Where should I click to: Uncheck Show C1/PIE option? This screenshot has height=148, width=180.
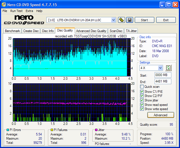[x=142, y=91]
